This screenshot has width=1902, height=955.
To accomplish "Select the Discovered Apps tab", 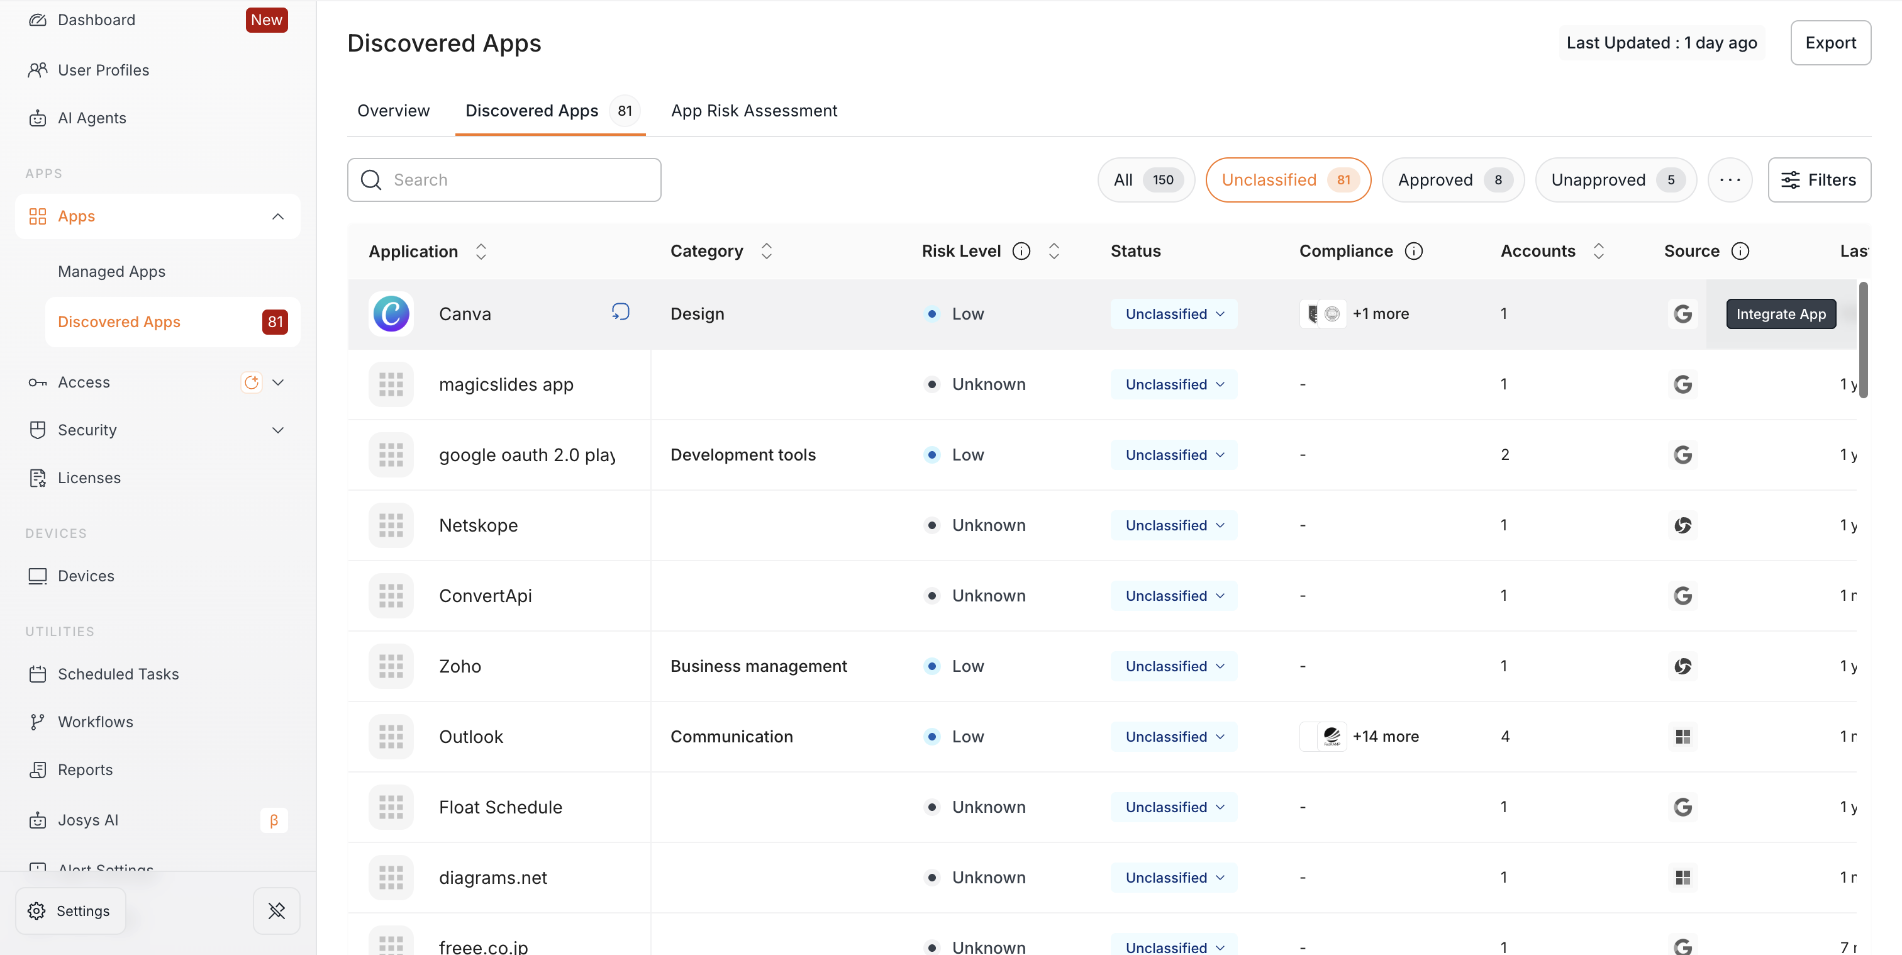I will tap(550, 111).
